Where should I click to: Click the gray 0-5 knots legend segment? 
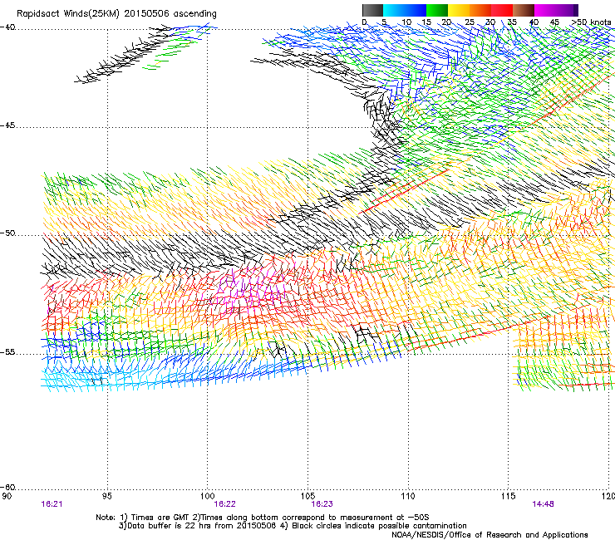[372, 10]
